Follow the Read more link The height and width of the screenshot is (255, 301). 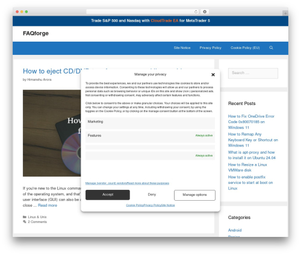click(48, 206)
